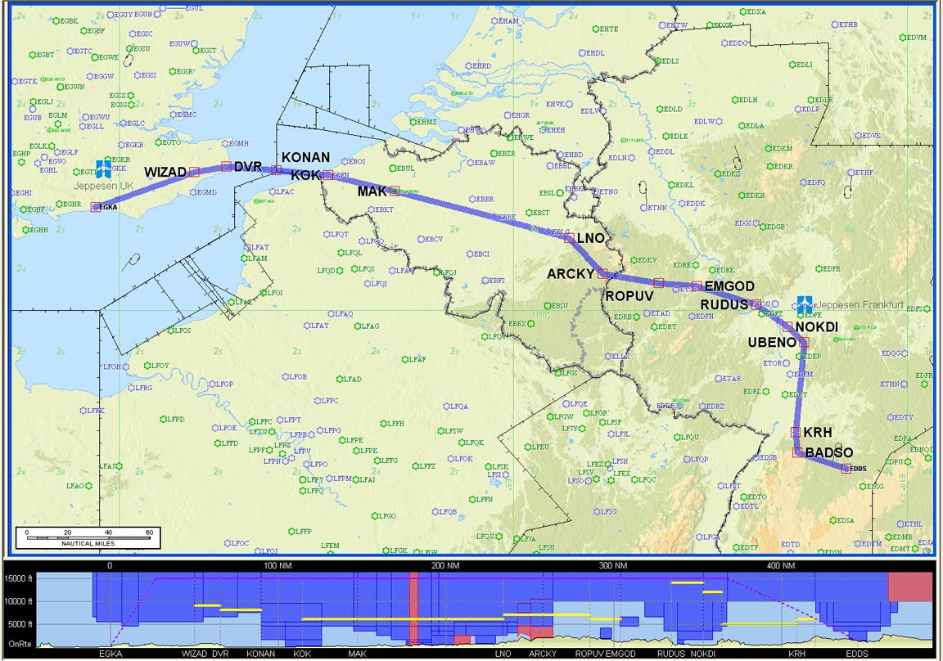
Task: Select the EBBR airport symbol
Action: [x=472, y=199]
